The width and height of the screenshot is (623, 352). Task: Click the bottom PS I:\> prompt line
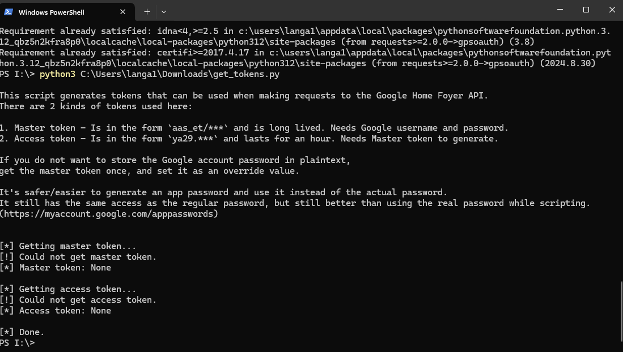pyautogui.click(x=18, y=343)
